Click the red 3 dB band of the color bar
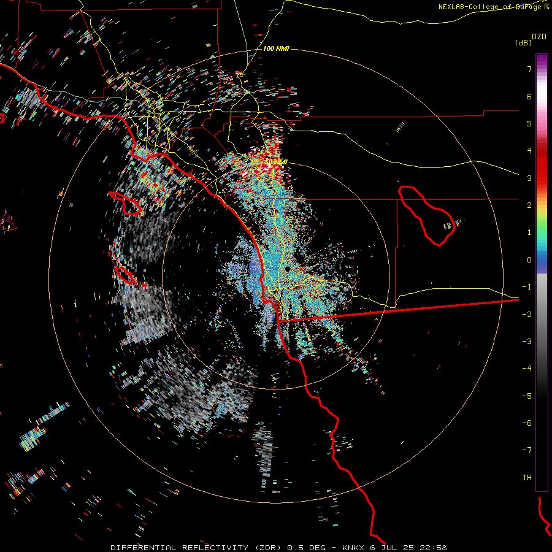The image size is (552, 552). tap(542, 178)
